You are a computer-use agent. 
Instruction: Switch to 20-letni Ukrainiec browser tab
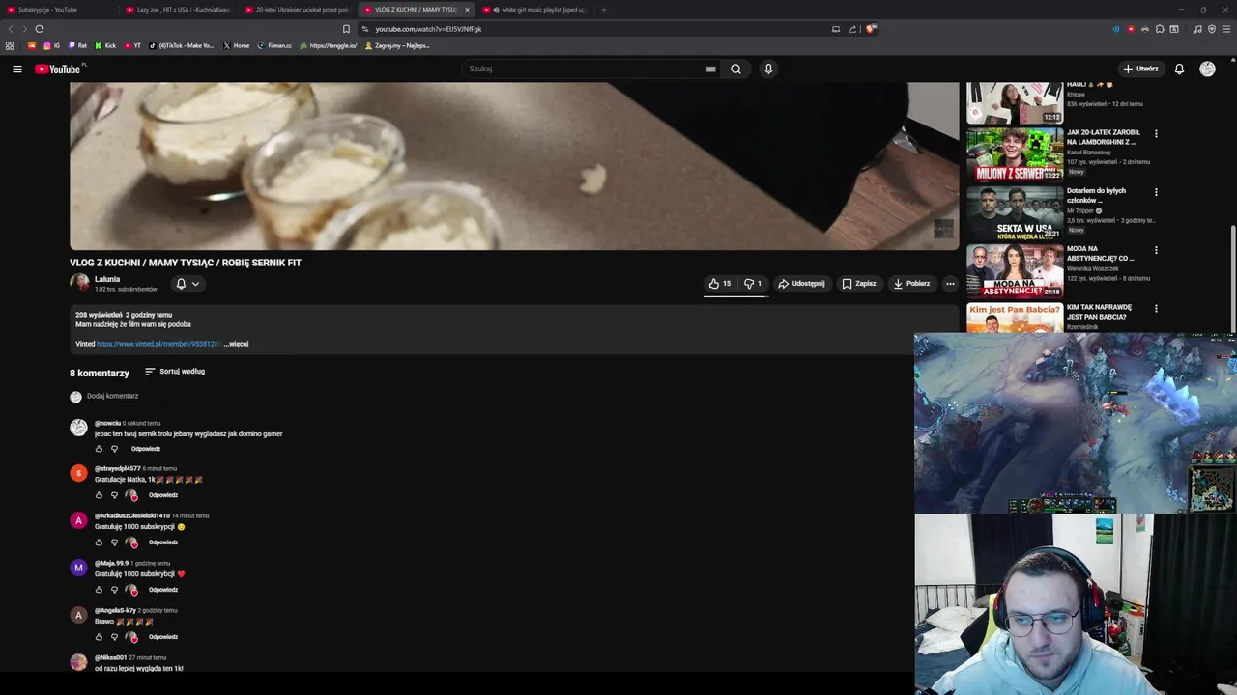[x=298, y=10]
